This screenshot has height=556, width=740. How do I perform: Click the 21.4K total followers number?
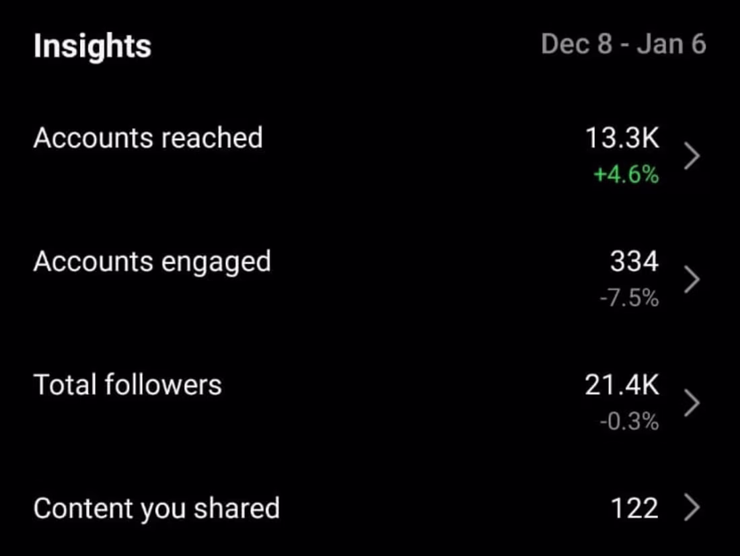click(622, 385)
